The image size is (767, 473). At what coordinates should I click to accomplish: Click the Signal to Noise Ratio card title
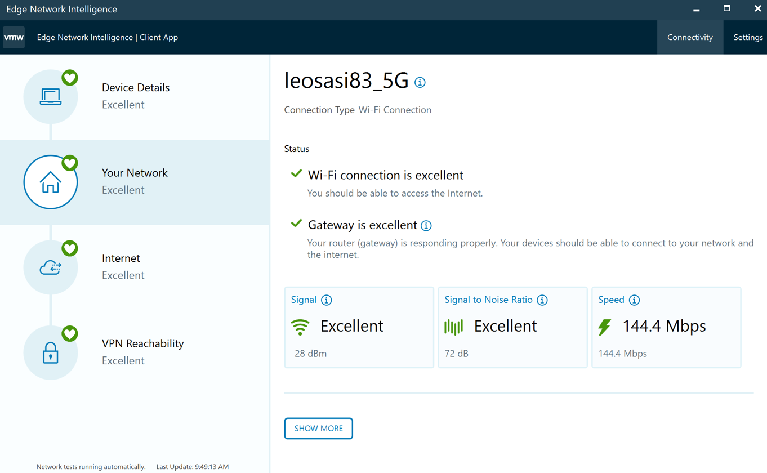pyautogui.click(x=488, y=300)
